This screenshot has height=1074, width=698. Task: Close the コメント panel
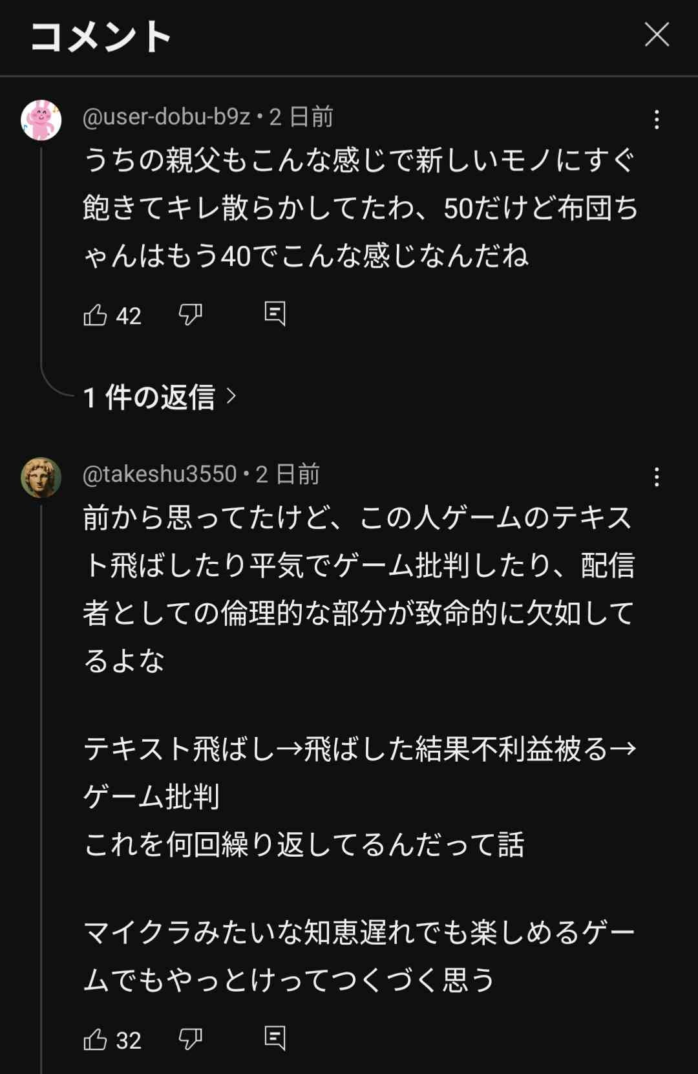(x=657, y=35)
